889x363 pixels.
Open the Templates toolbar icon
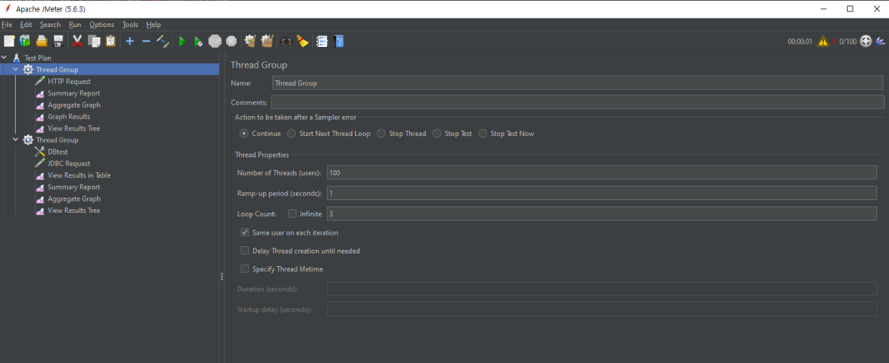(x=25, y=41)
